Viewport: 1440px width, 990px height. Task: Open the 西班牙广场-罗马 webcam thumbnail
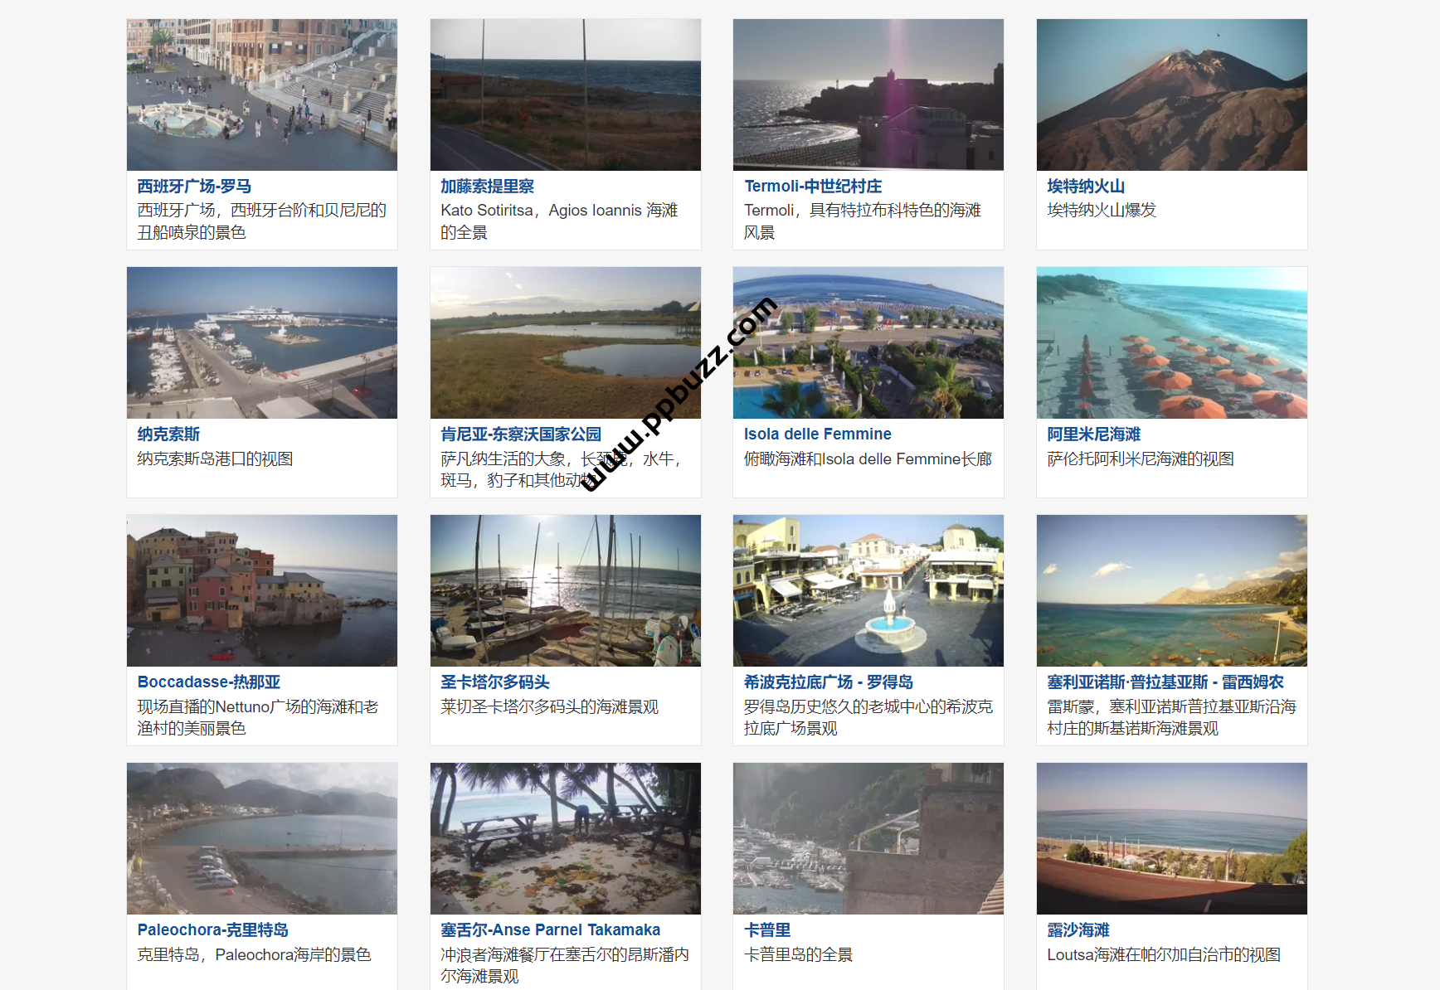[262, 95]
